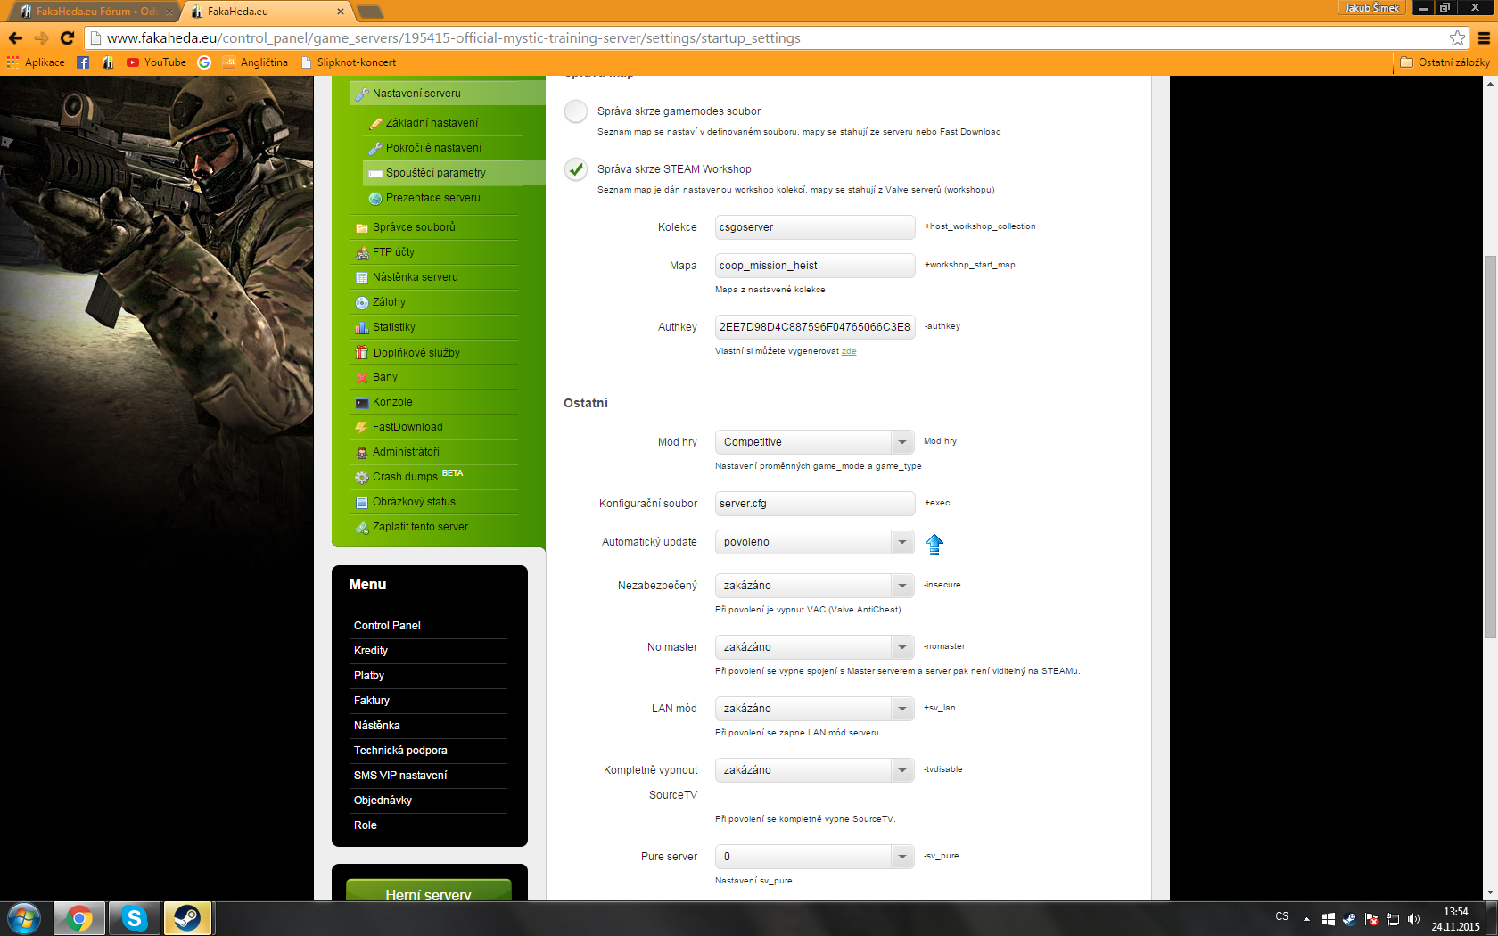Click the Authkey input field
The width and height of the screenshot is (1498, 936).
(815, 327)
